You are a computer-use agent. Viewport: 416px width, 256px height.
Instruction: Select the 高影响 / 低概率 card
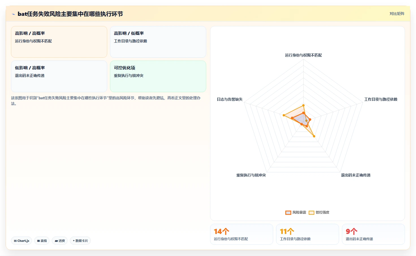click(x=158, y=42)
